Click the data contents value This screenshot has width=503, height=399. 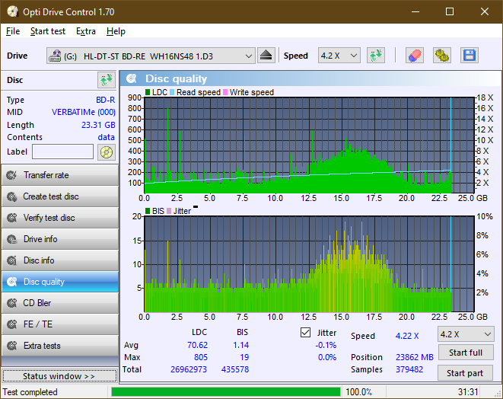(x=107, y=137)
